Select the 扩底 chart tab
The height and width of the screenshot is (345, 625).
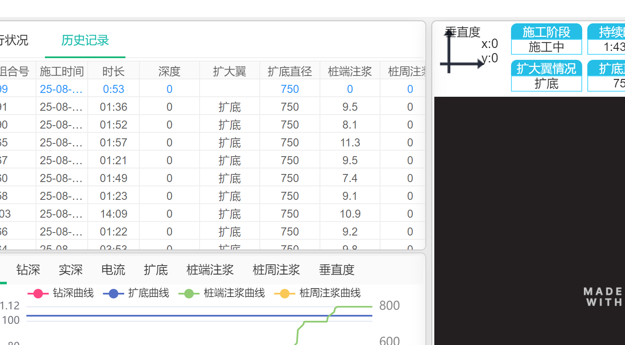[156, 270]
